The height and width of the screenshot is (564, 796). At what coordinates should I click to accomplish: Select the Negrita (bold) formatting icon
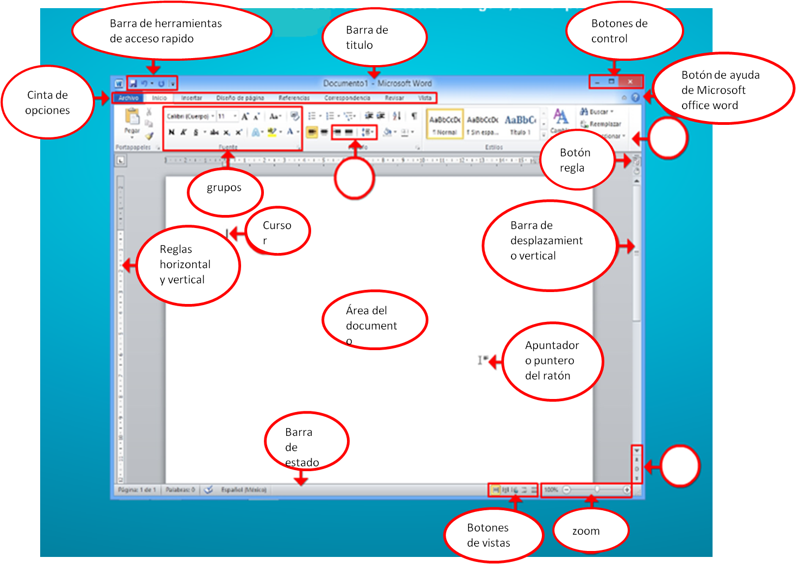point(172,131)
